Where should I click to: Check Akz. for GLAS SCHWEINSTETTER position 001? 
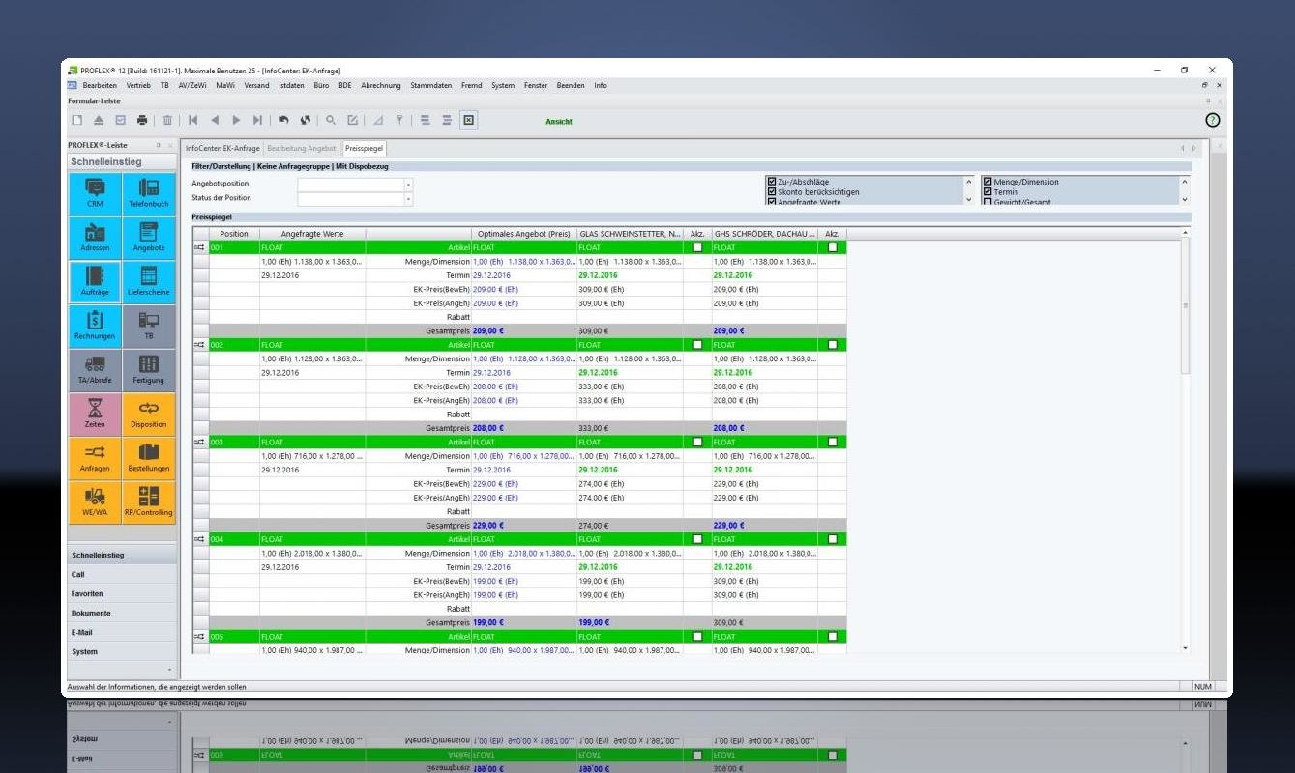pyautogui.click(x=697, y=247)
